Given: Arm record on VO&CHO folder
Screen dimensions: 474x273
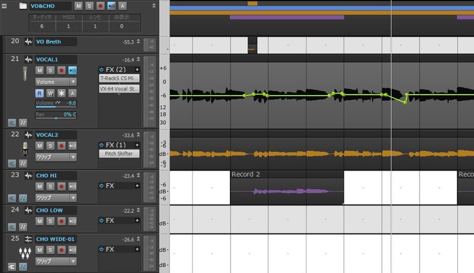Looking at the screenshot, I should [100, 6].
